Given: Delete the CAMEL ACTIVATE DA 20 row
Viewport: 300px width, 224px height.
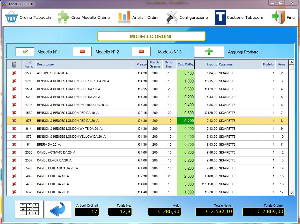Looking at the screenshot, I should coord(14,152).
